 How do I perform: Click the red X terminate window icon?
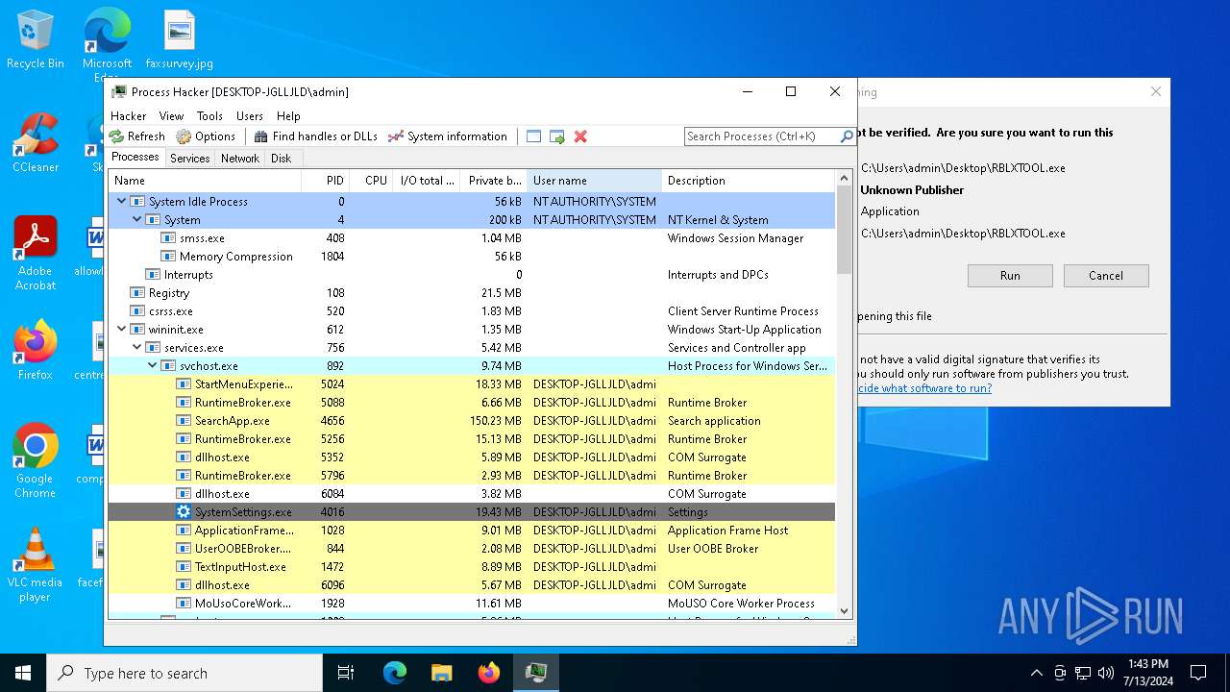point(580,136)
